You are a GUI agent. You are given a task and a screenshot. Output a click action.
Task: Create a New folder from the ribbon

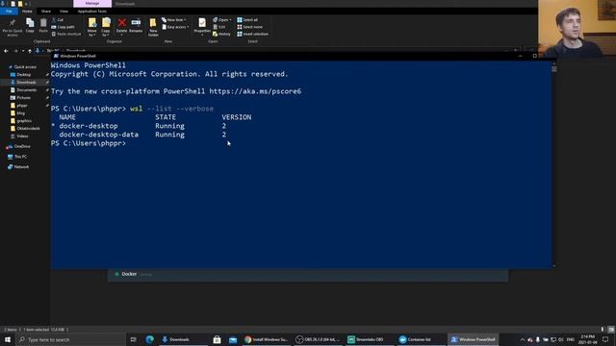click(153, 27)
